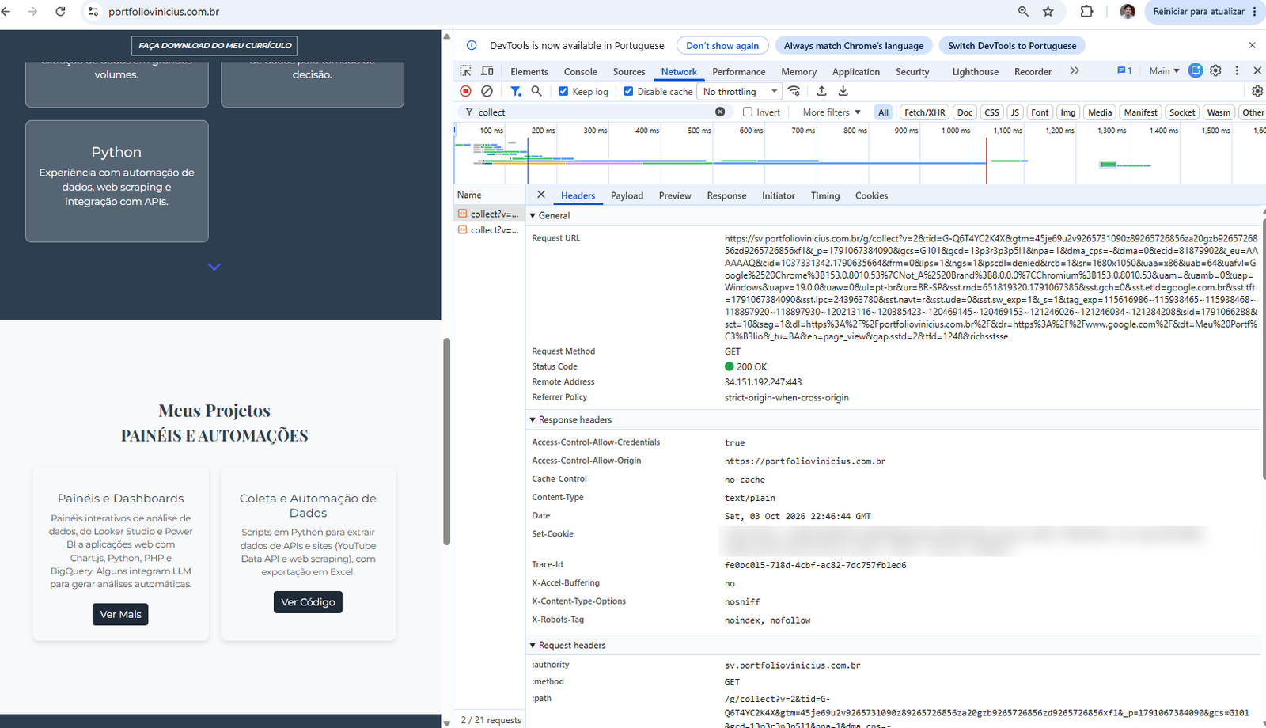The height and width of the screenshot is (728, 1266).
Task: Click the Ver Mais button
Action: 120,614
